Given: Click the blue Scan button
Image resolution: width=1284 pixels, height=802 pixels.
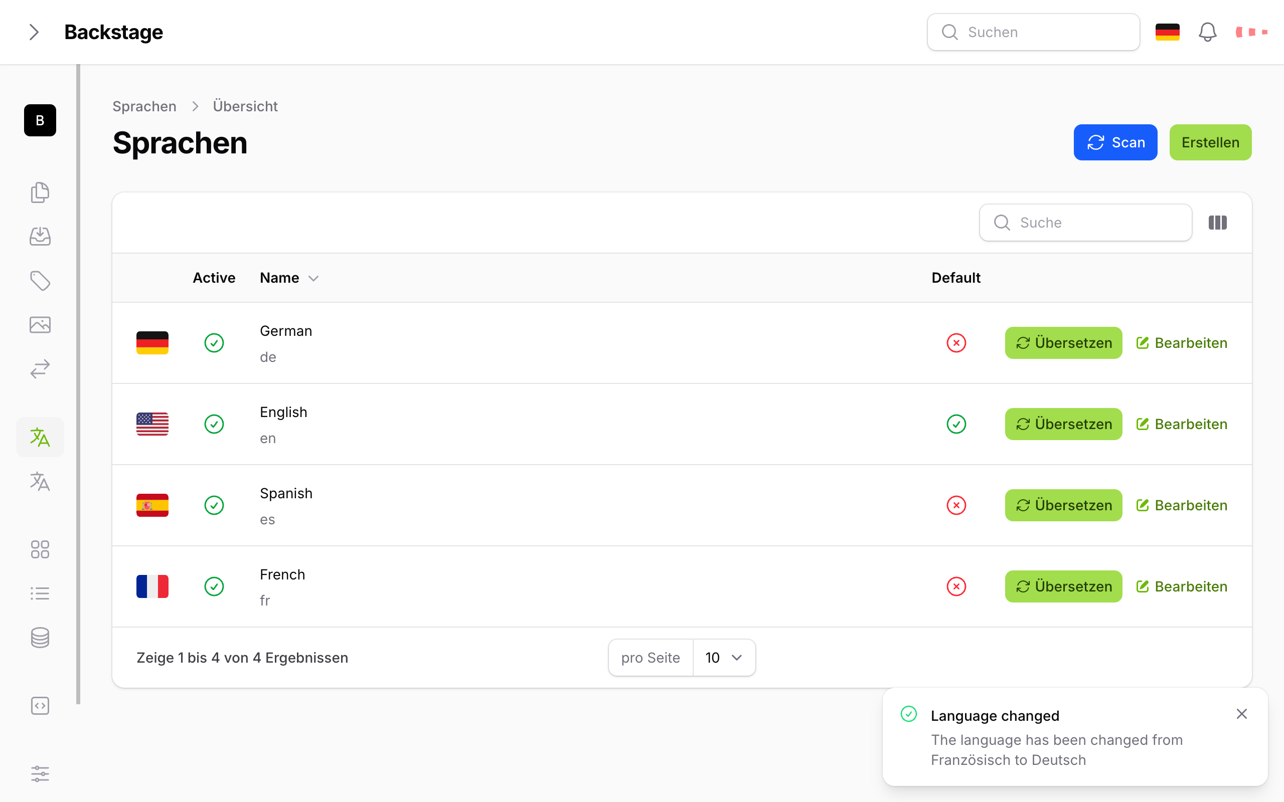Looking at the screenshot, I should click(x=1115, y=142).
